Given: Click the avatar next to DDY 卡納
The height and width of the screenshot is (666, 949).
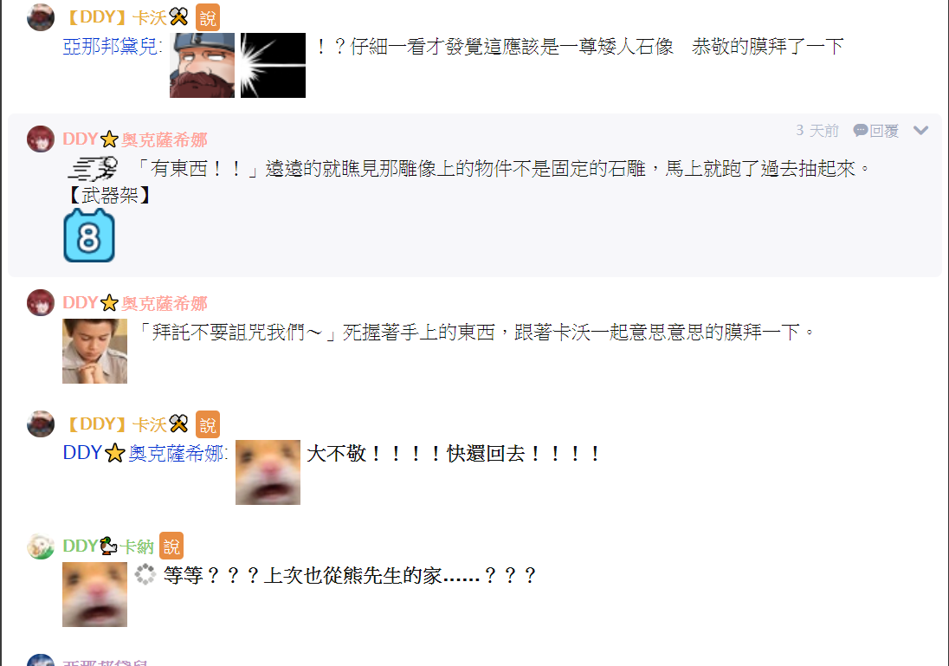Looking at the screenshot, I should click(41, 546).
